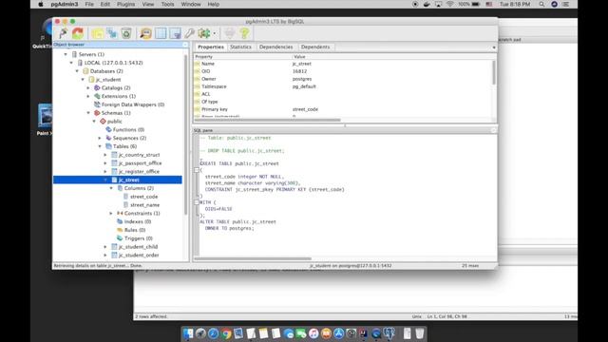Open the Tools menu
The height and width of the screenshot is (342, 608).
[167, 4]
